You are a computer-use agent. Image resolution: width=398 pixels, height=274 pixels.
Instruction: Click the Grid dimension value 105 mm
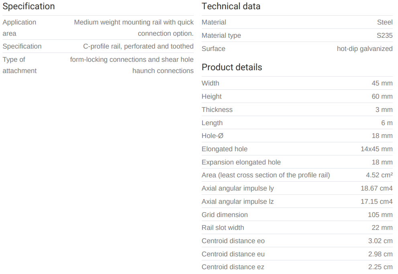[380, 215]
